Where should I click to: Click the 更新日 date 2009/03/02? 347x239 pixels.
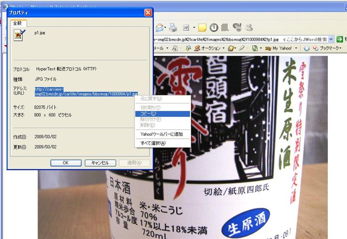(x=46, y=147)
